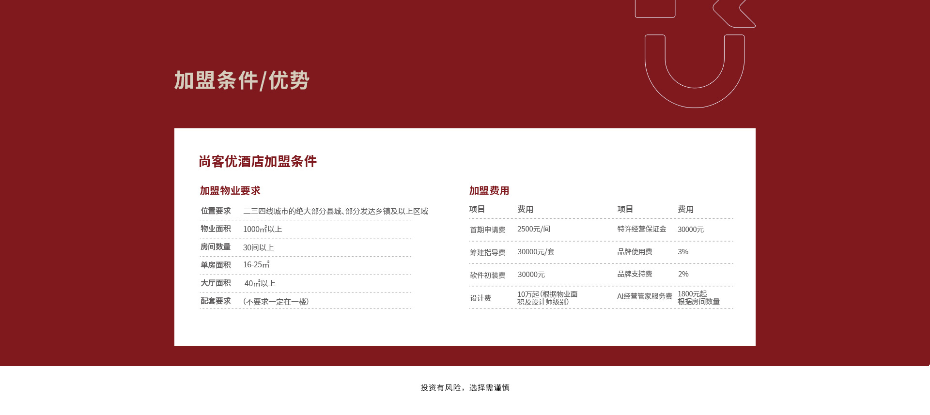Click the 特许经营保证金 cell
Image resolution: width=930 pixels, height=415 pixels.
[x=642, y=229]
